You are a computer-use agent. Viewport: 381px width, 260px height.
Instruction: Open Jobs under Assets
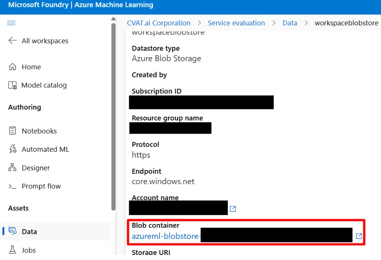29,250
